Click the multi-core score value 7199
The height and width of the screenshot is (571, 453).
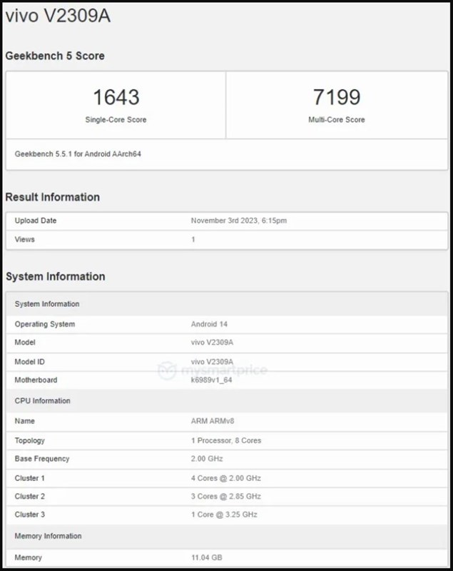pyautogui.click(x=337, y=97)
